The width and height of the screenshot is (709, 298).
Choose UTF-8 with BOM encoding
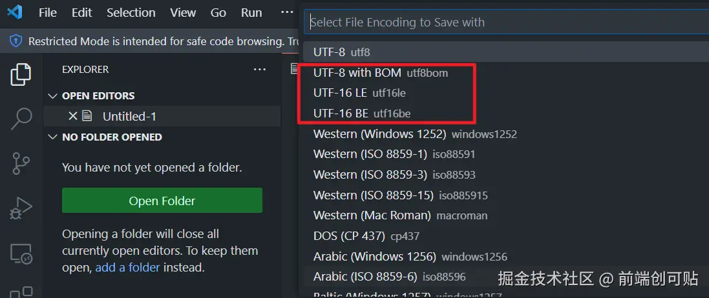click(x=380, y=73)
